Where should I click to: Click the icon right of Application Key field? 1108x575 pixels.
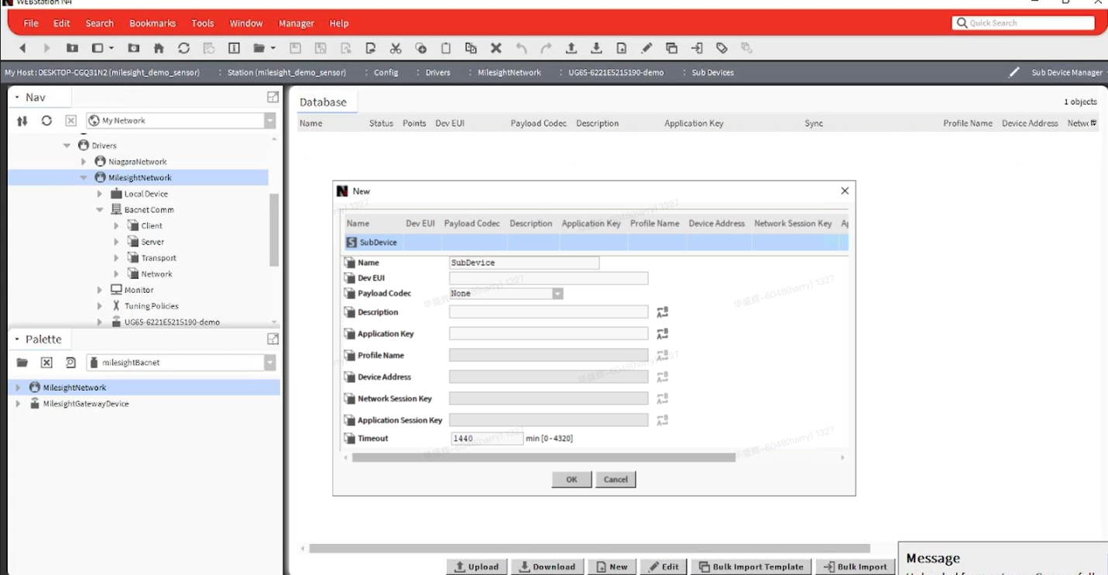click(x=662, y=334)
